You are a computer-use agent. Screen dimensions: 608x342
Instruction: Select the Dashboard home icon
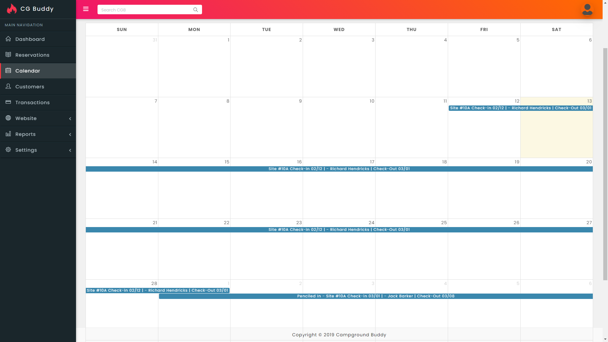[x=8, y=39]
